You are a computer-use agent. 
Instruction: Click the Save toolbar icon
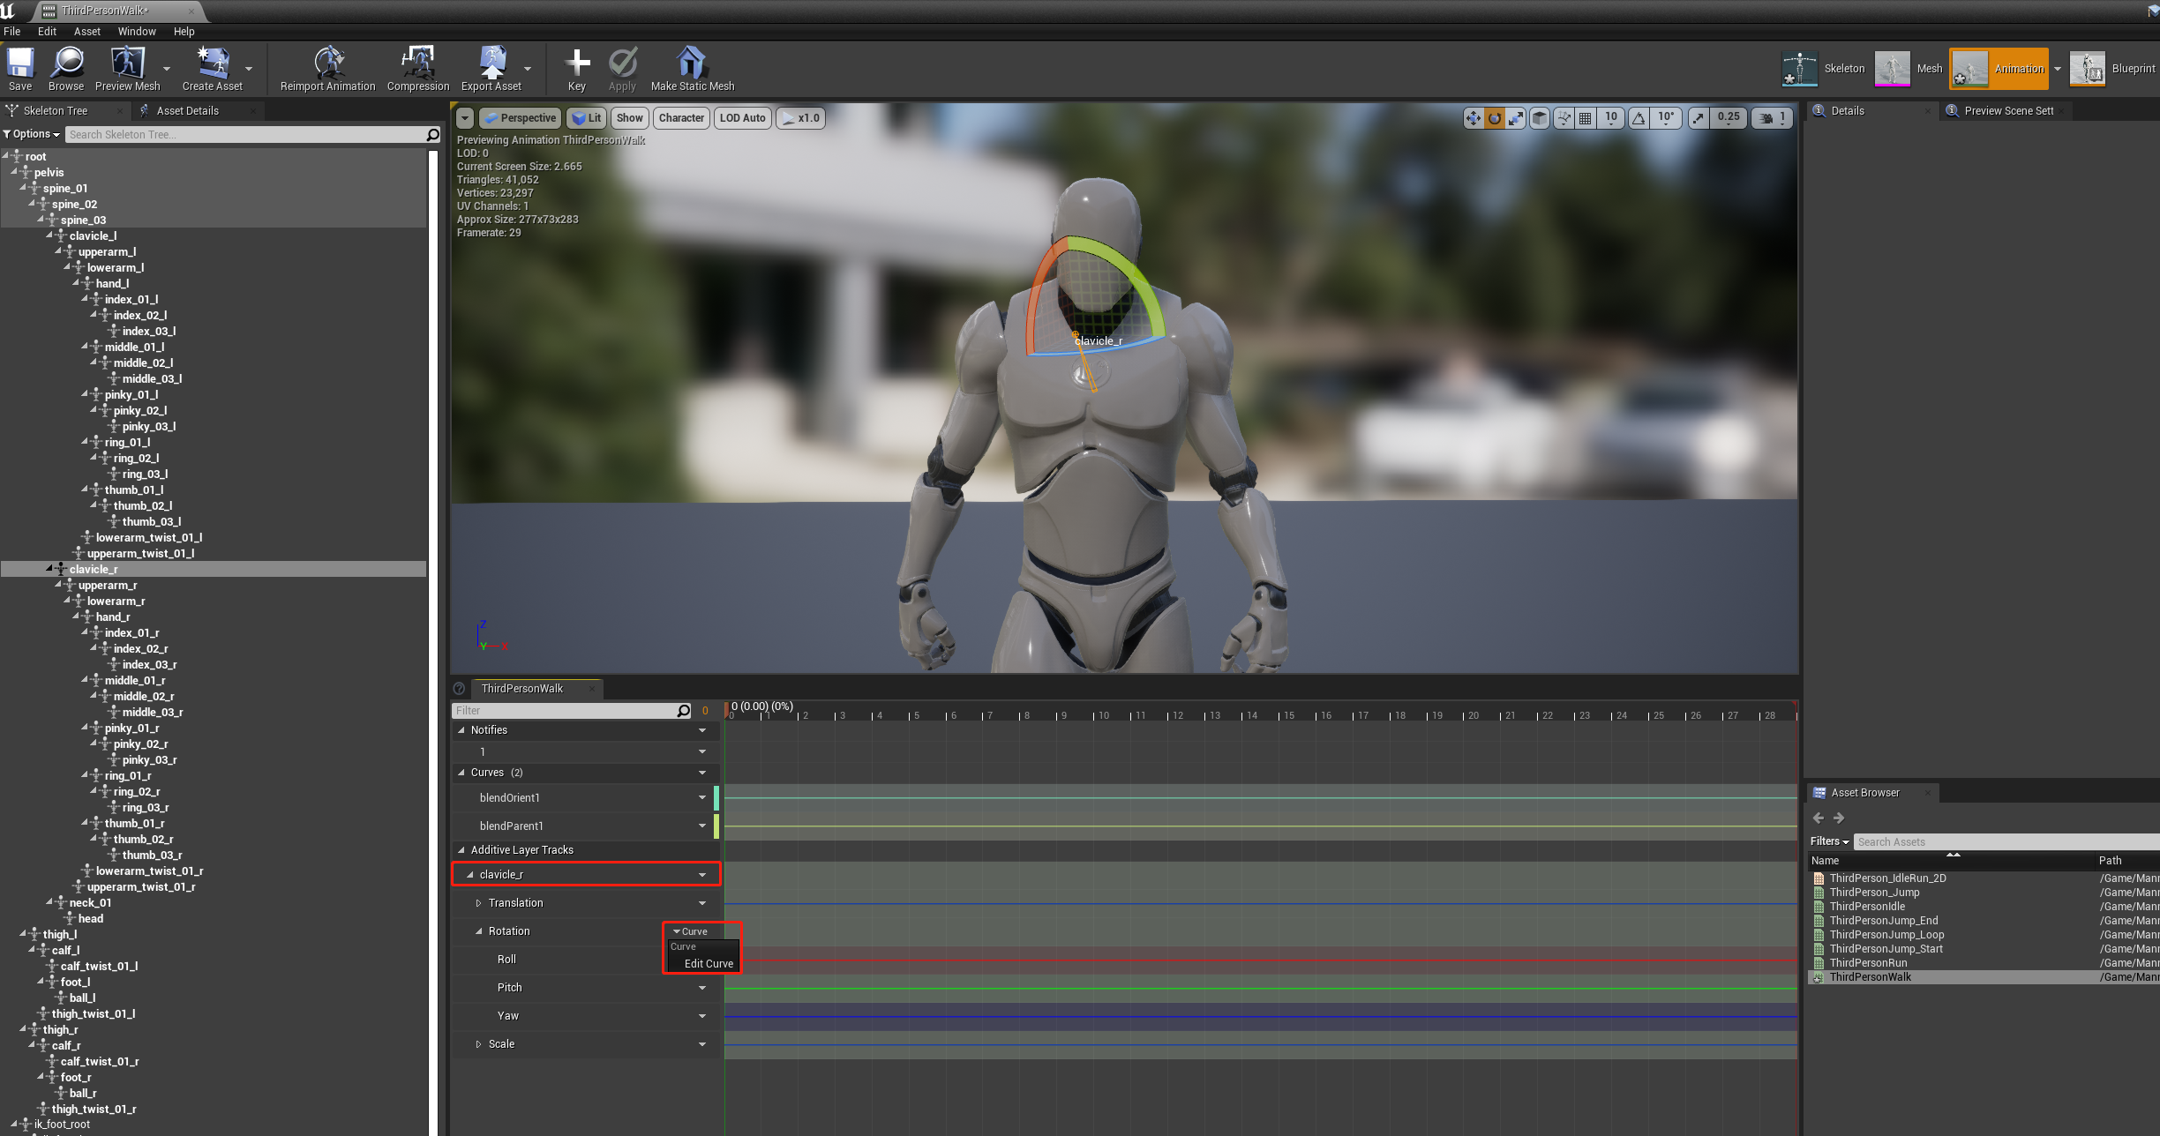click(x=19, y=64)
